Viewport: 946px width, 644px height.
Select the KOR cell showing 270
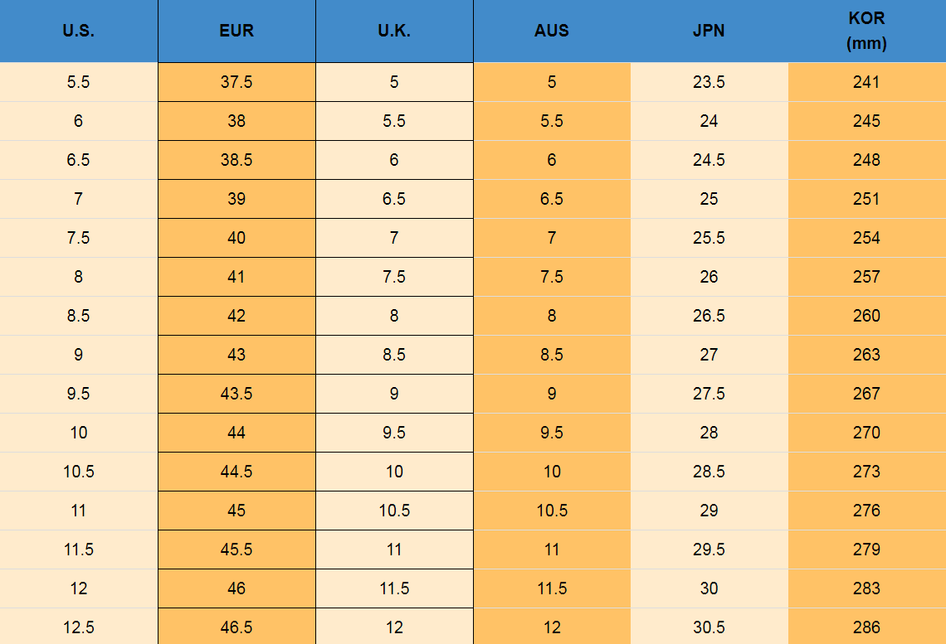click(x=866, y=433)
